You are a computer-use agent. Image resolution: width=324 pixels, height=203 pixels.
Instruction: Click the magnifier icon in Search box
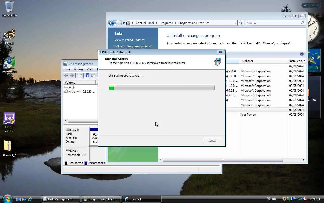(302, 23)
